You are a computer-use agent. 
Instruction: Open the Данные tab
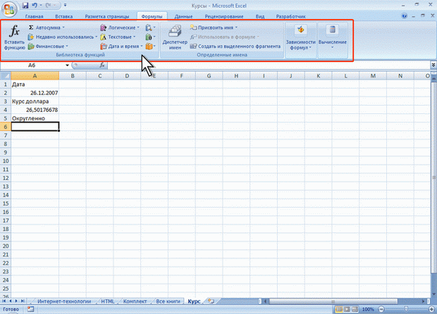point(183,16)
